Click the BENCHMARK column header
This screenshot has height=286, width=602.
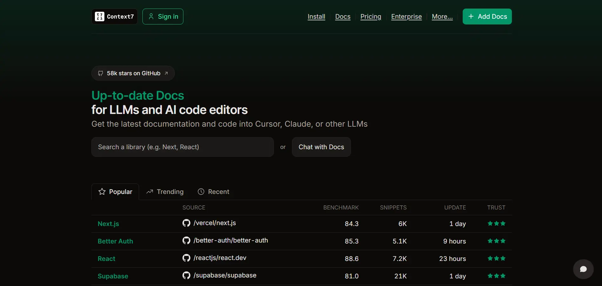(x=341, y=208)
